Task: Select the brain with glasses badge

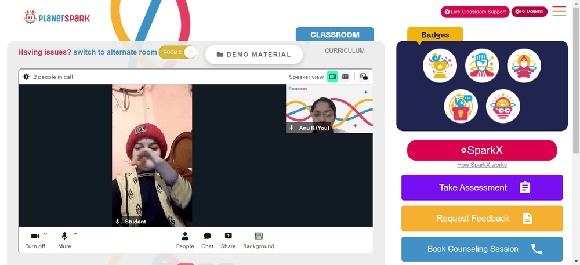Action: pyautogui.click(x=503, y=107)
